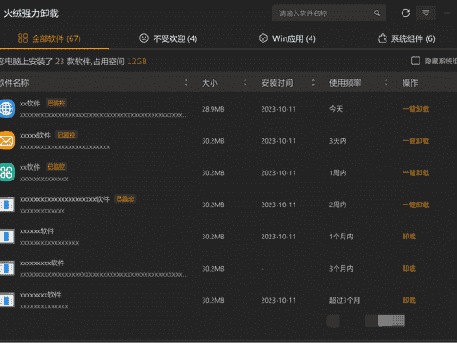Click the long software name in the 2周内 row
This screenshot has height=343, width=457.
[64, 199]
